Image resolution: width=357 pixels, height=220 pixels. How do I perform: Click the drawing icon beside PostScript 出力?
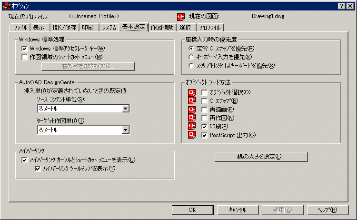192,135
